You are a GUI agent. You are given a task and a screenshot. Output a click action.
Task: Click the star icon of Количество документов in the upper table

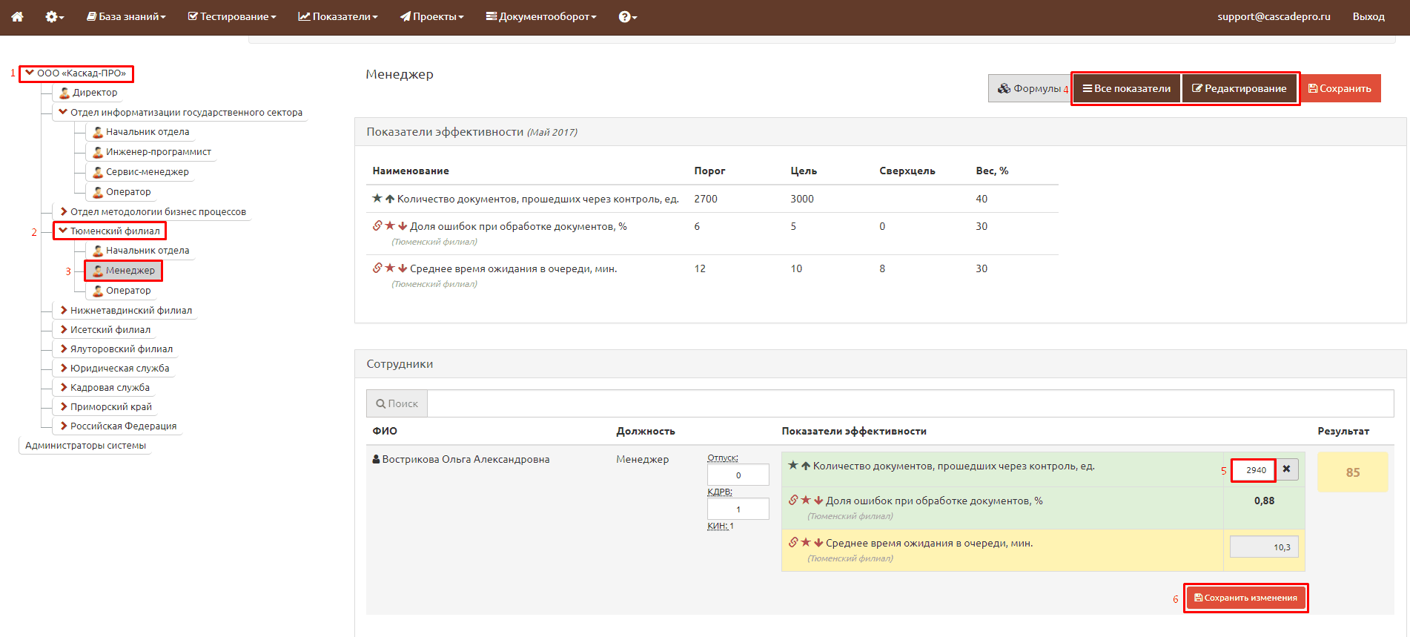tap(377, 198)
